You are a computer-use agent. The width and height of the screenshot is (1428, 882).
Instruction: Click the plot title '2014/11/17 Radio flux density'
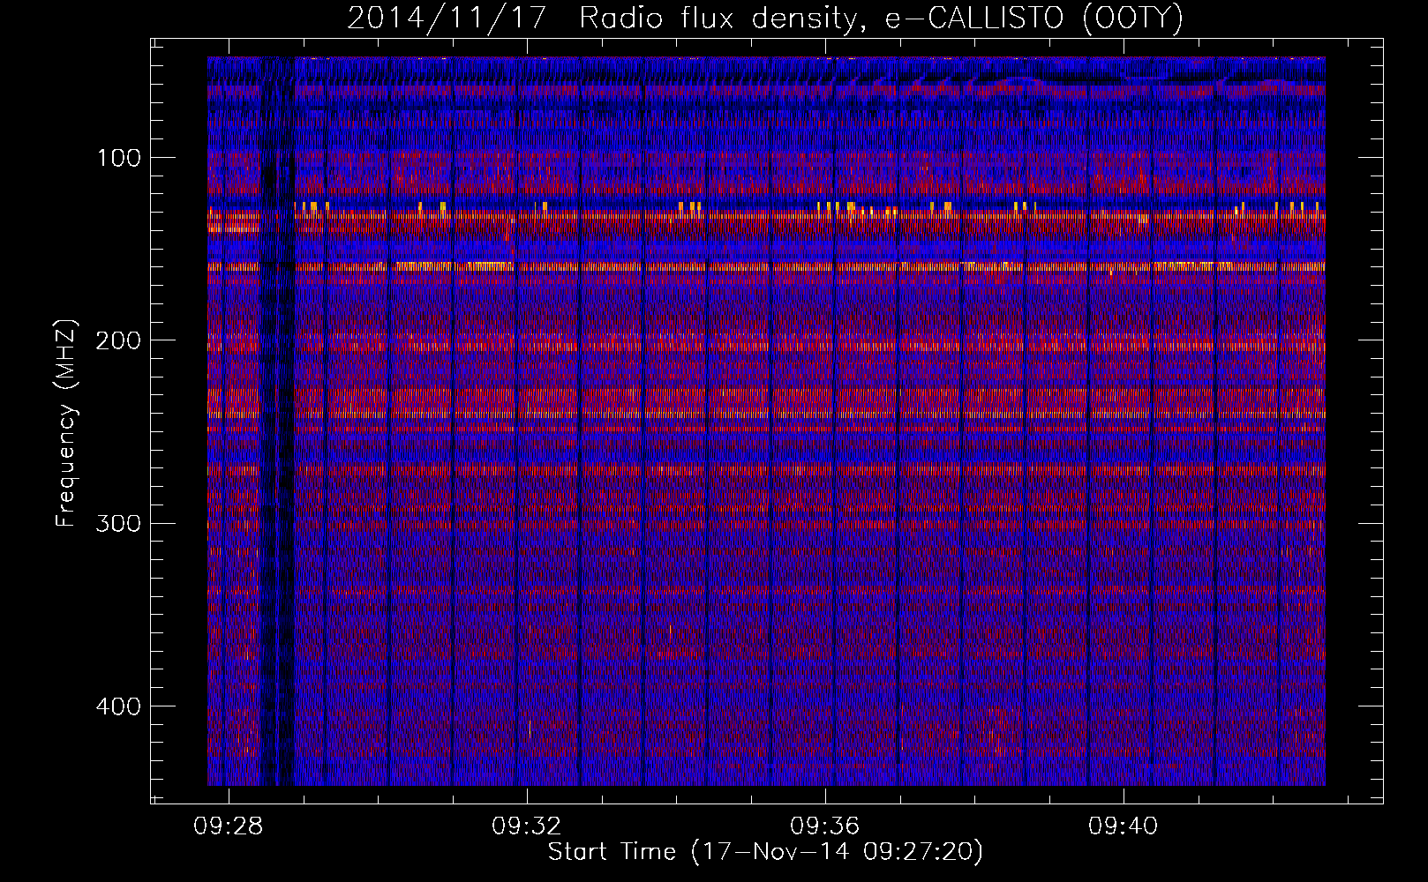click(765, 19)
